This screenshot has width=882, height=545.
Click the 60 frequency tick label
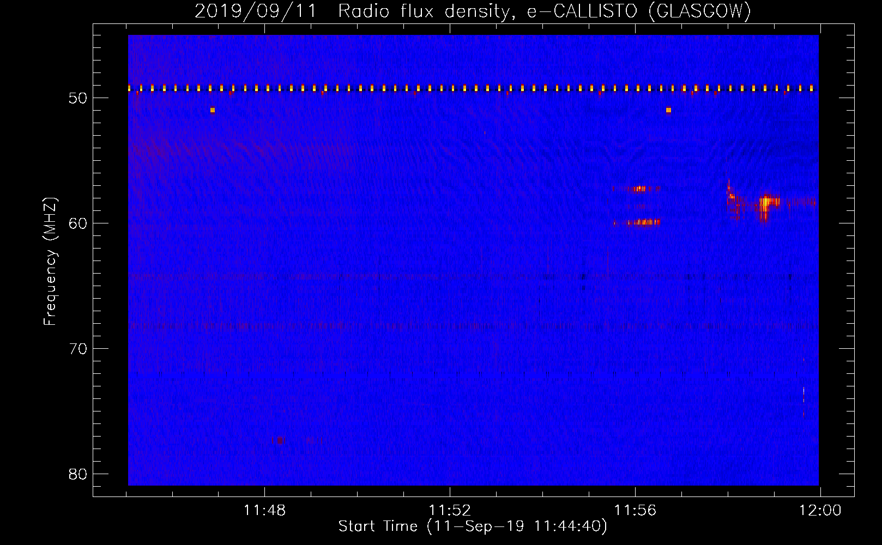click(78, 223)
